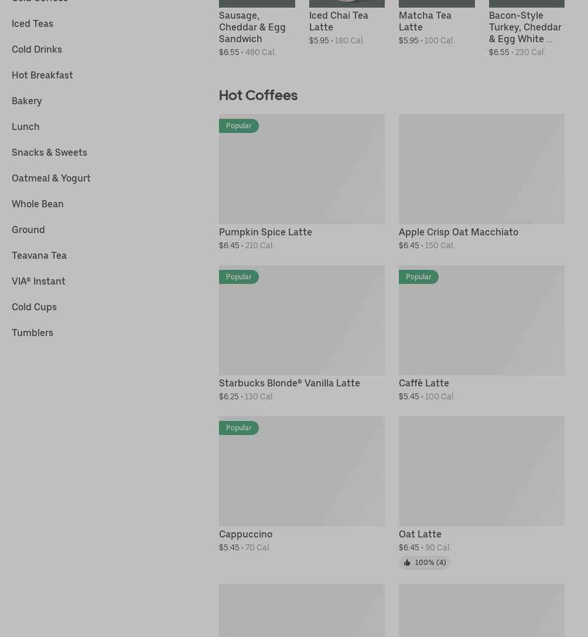Click the Oat Latte product image
Image resolution: width=588 pixels, height=637 pixels.
tap(481, 471)
